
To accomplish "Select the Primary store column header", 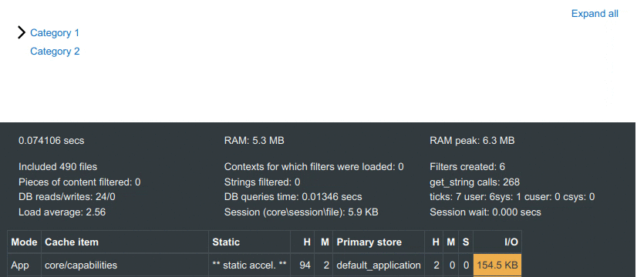I will [379, 242].
